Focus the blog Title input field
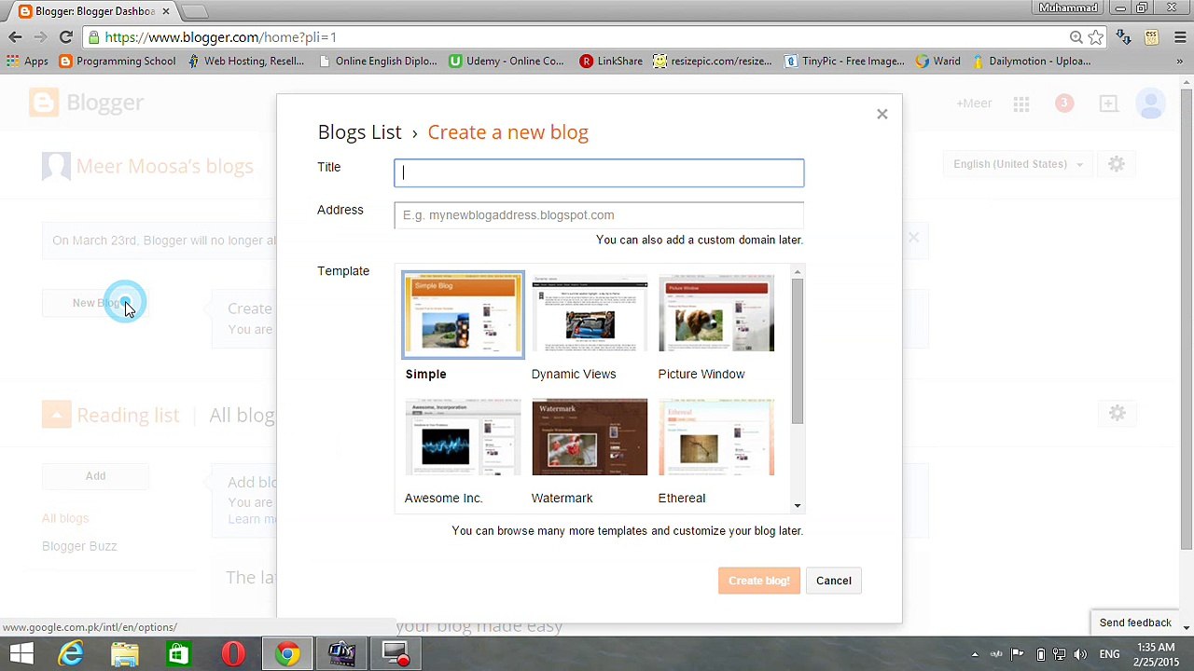Screen dimensions: 1194x671 (599, 172)
